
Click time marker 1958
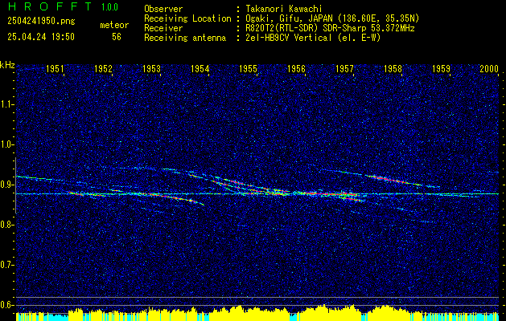(x=393, y=68)
